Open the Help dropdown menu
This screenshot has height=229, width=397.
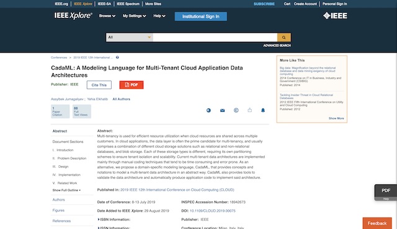[x=159, y=16]
